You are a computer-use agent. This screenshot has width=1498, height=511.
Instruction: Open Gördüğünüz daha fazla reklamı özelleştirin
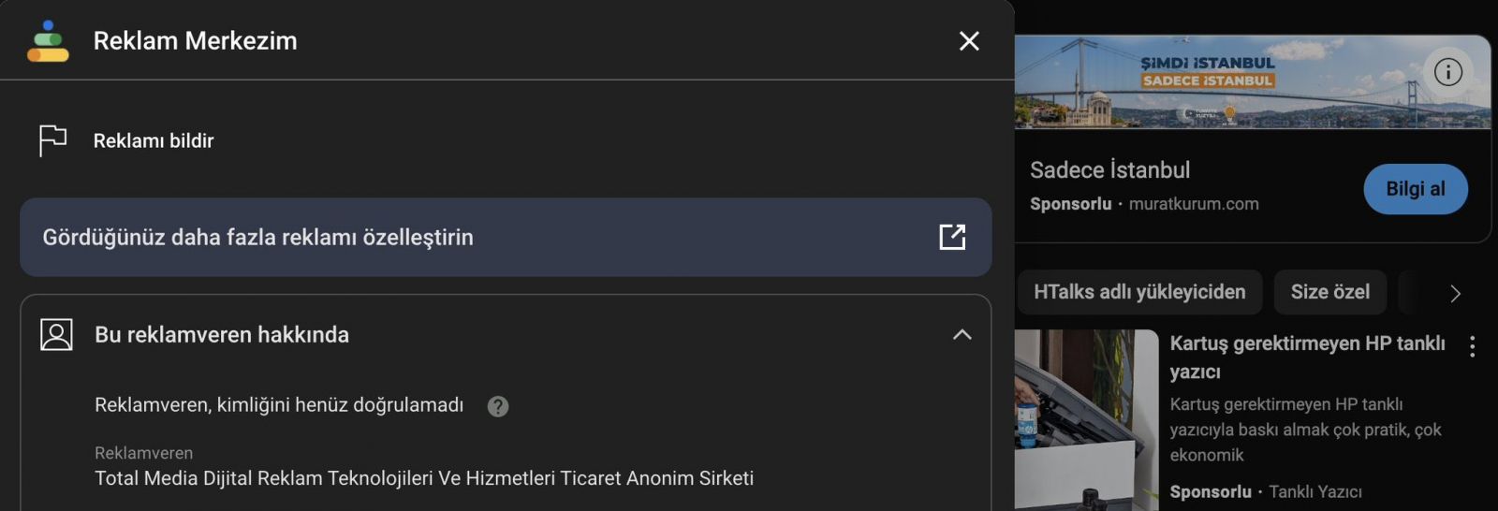(x=257, y=238)
